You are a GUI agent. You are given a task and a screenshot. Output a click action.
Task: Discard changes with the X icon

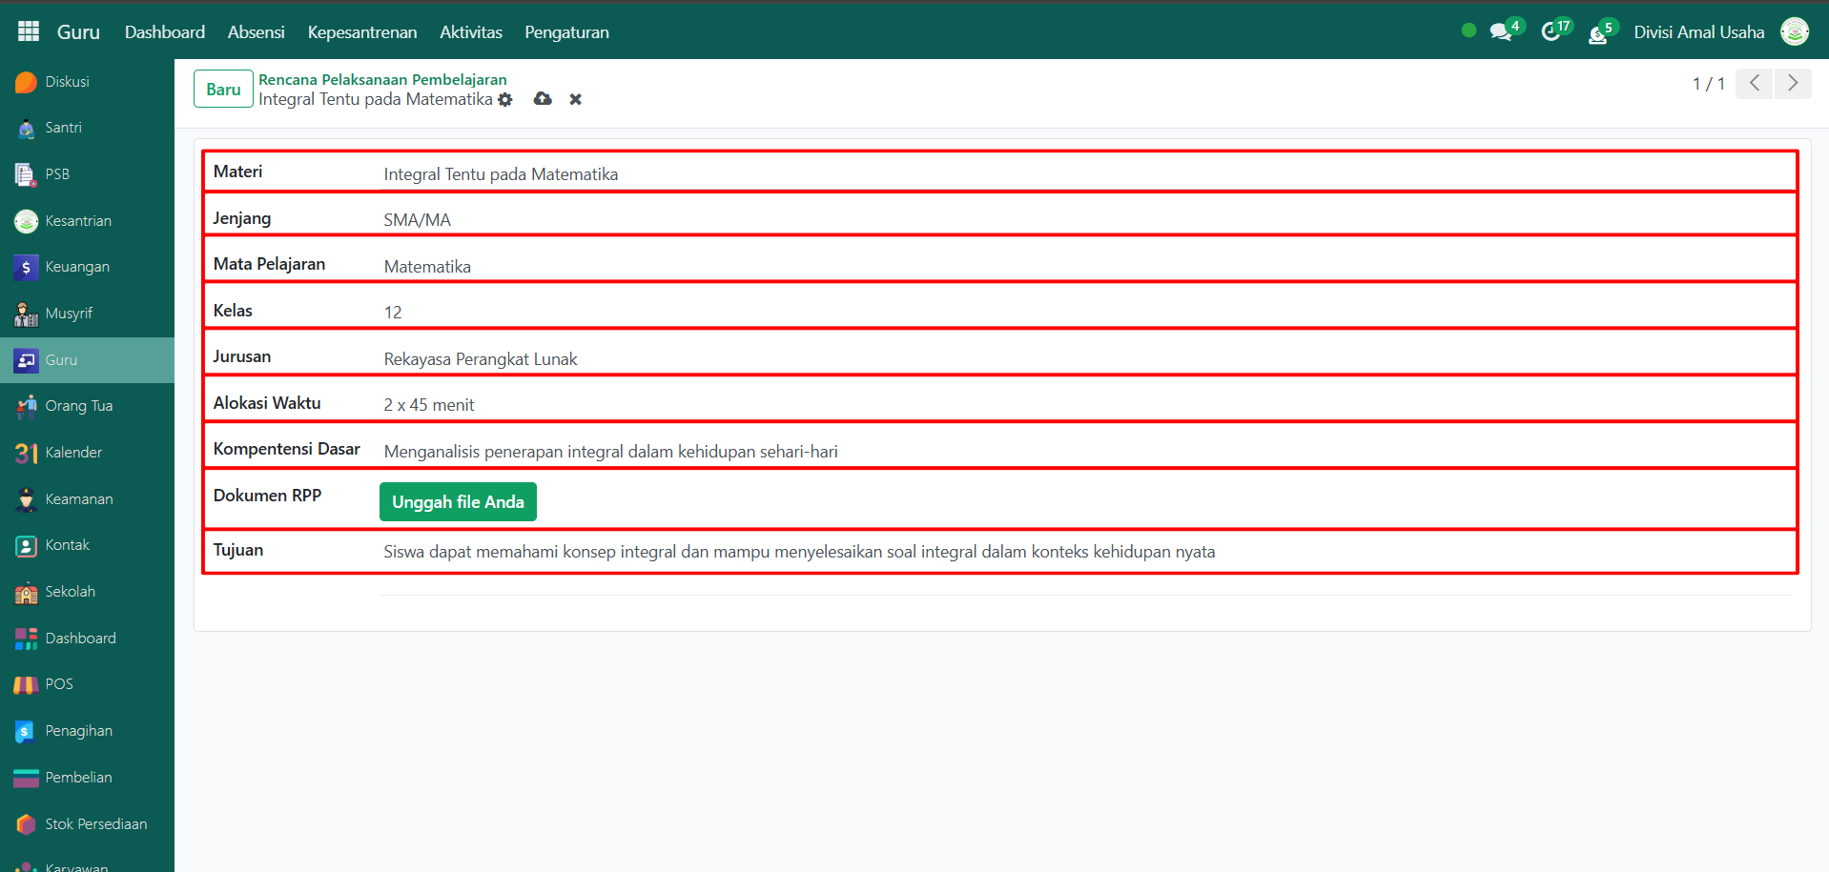tap(575, 99)
